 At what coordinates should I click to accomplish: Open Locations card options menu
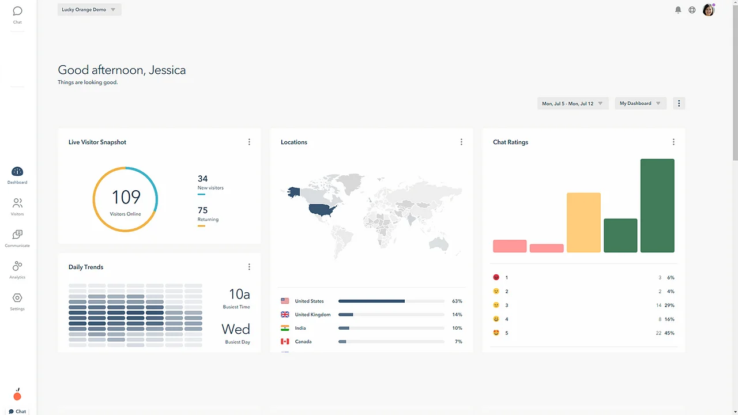(x=461, y=142)
